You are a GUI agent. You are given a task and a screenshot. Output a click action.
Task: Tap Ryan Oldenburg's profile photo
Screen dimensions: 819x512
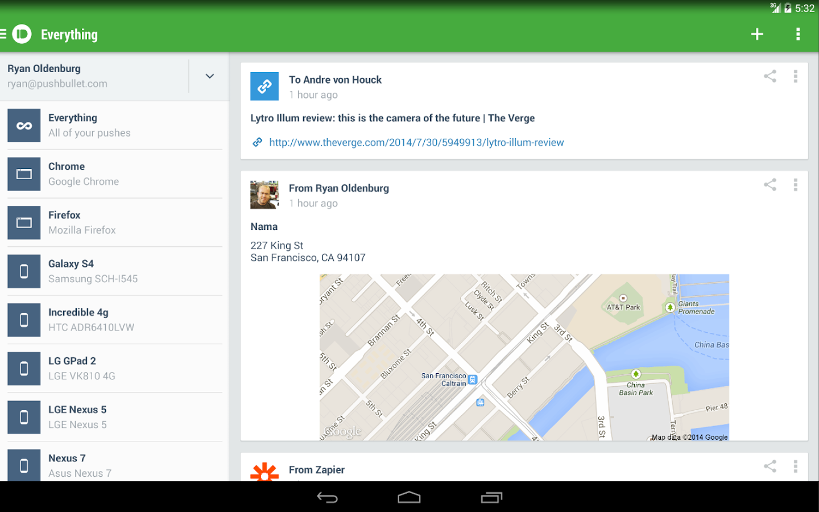coord(264,195)
